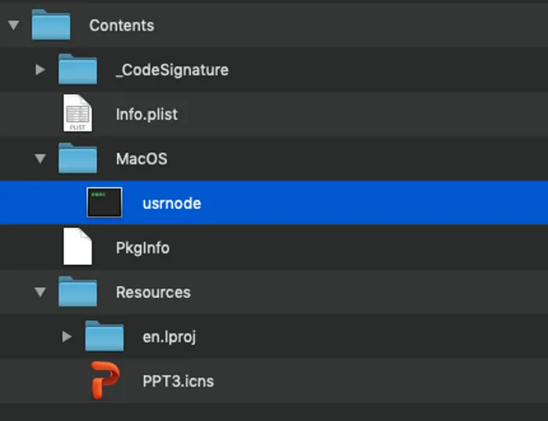Collapse the Contents folder disclosure triangle
Viewport: 548px width, 421px height.
13,25
